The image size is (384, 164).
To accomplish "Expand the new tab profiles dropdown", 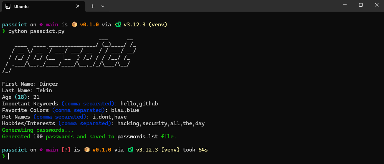I will pos(103,6).
